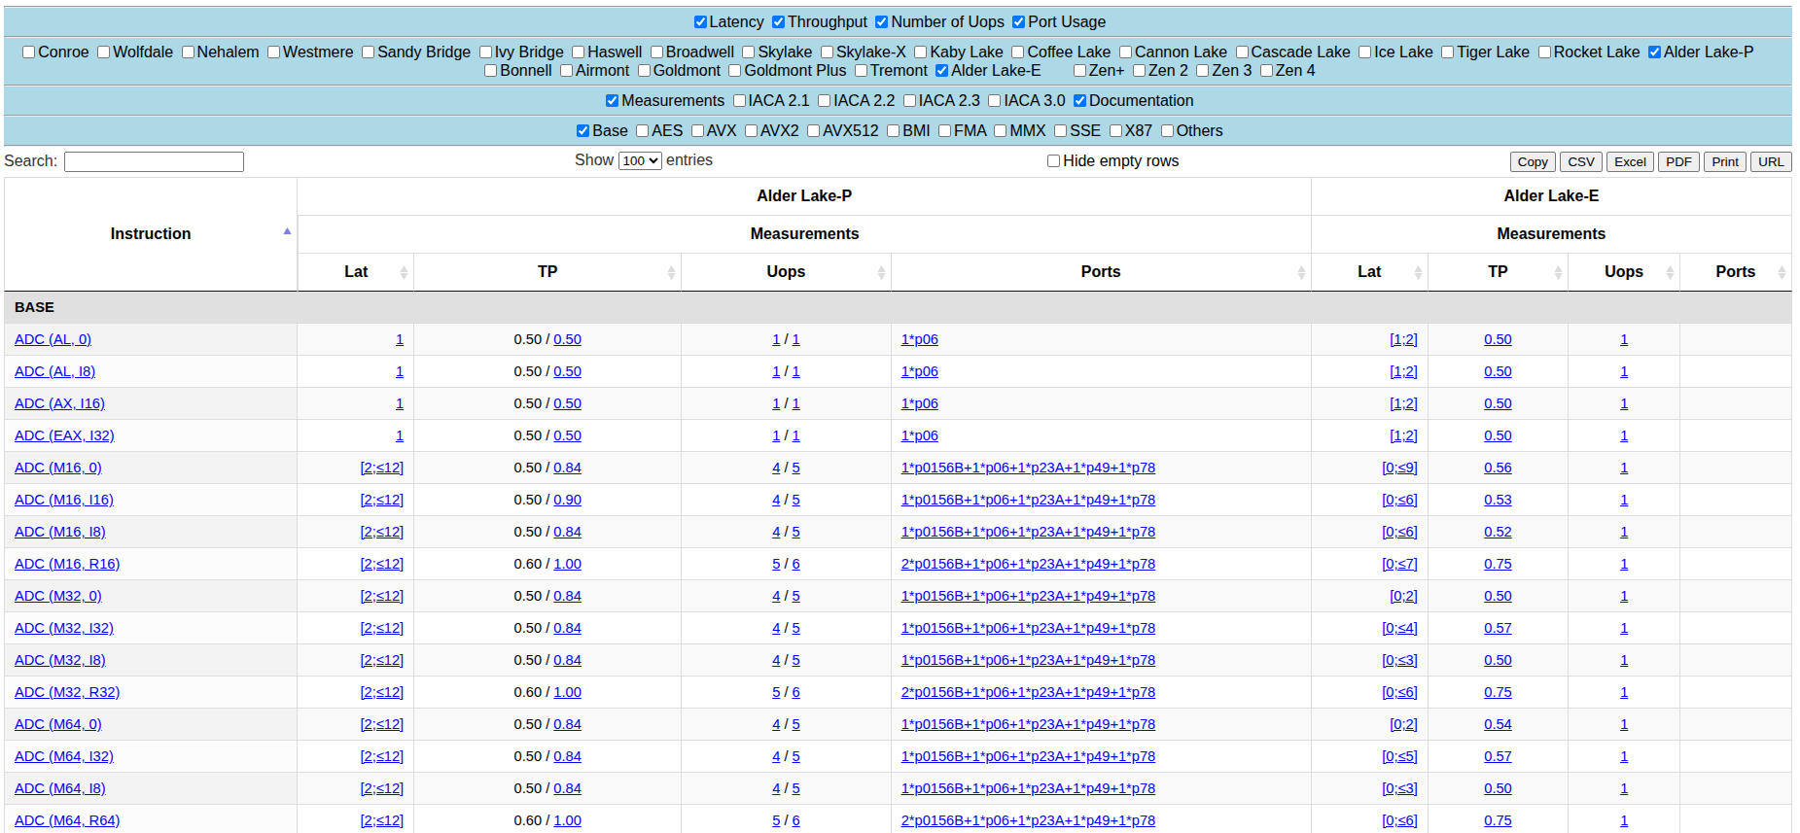Click 0.56 Alder Lake-E TP link
The image size is (1800, 833).
(x=1498, y=468)
